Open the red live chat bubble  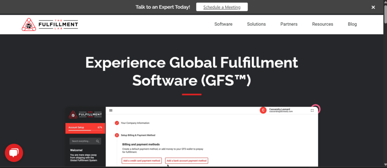point(14,153)
